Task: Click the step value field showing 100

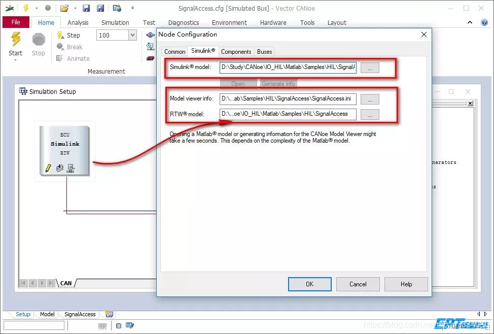Action: 113,35
